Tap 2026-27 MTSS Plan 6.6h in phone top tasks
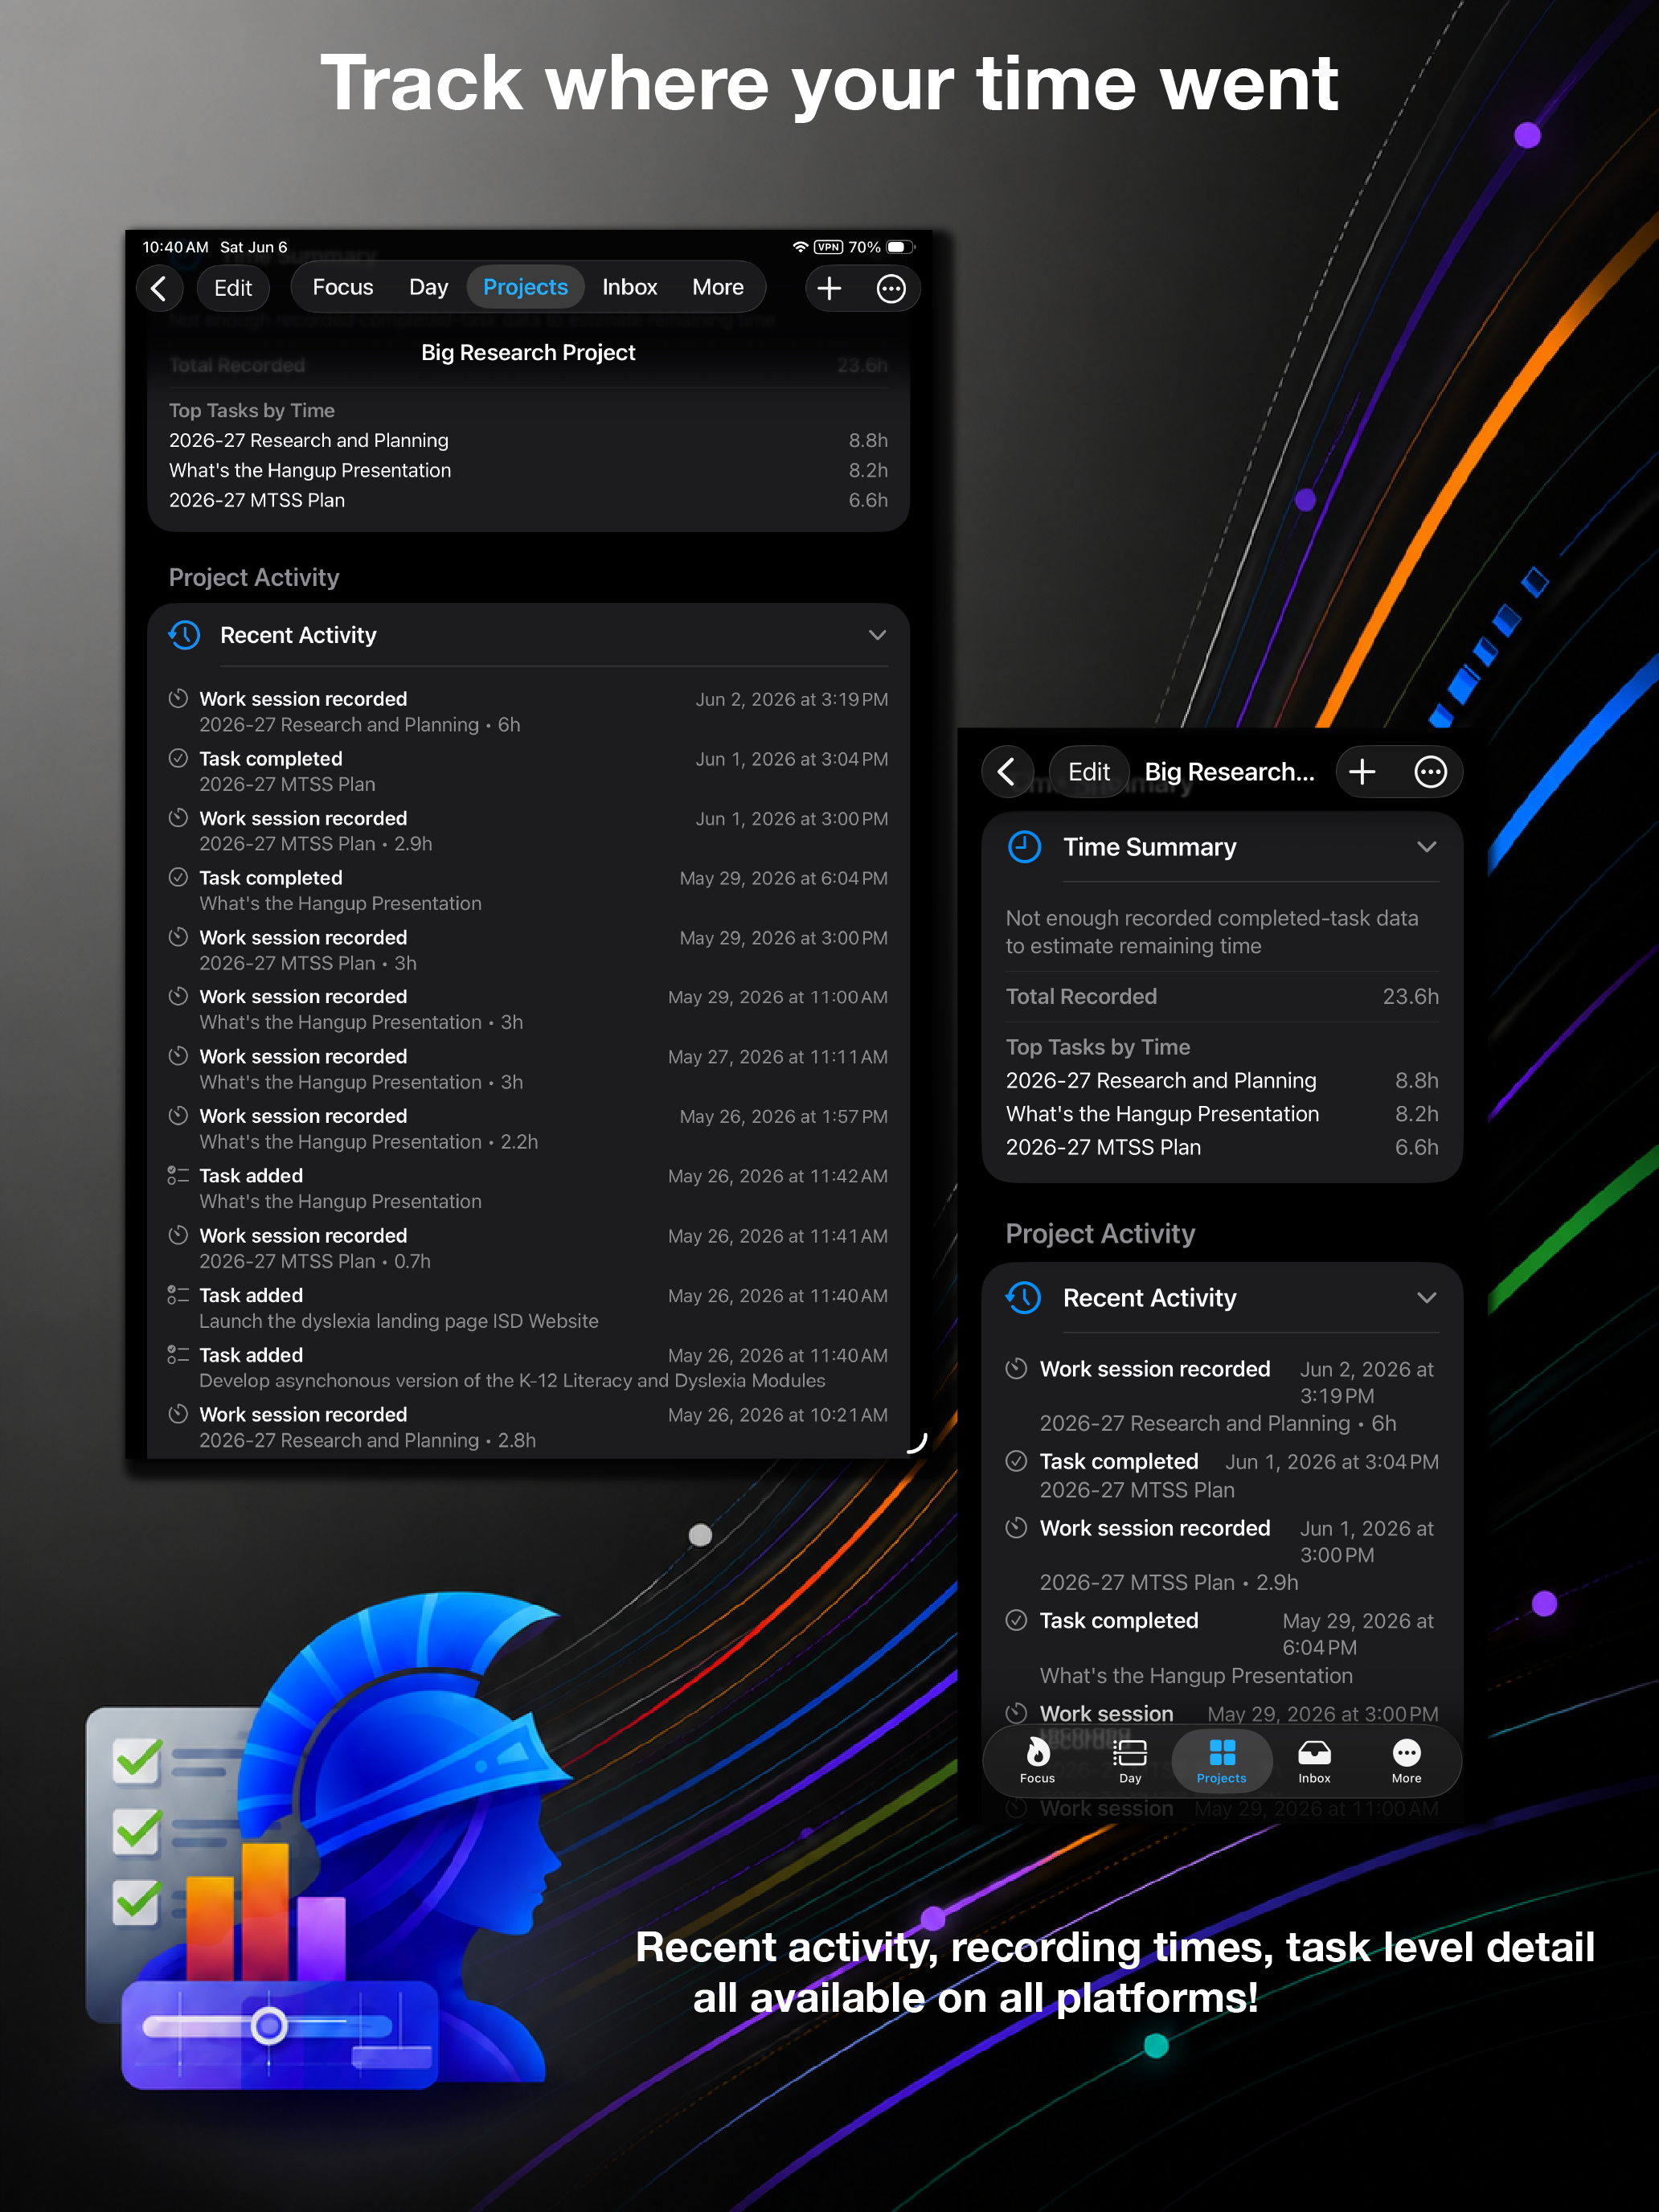This screenshot has height=2212, width=1659. [x=1222, y=1147]
